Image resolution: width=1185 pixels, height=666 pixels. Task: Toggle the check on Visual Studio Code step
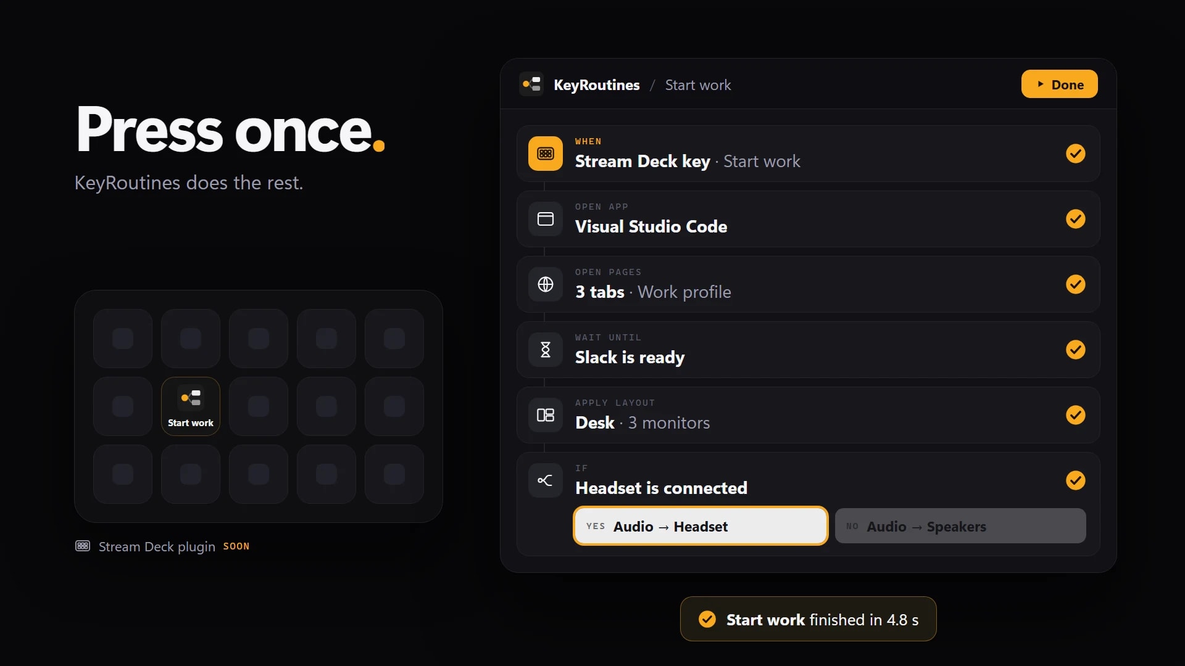point(1076,219)
